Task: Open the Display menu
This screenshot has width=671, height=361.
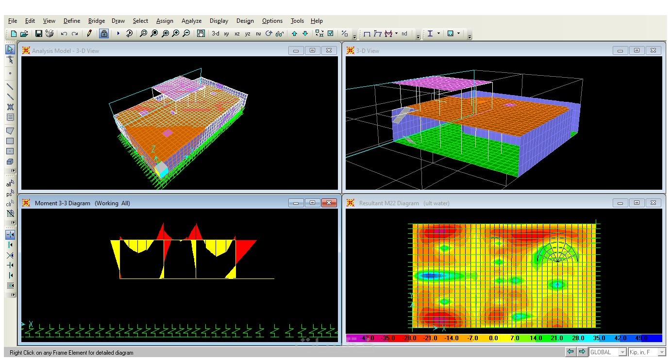Action: (219, 21)
